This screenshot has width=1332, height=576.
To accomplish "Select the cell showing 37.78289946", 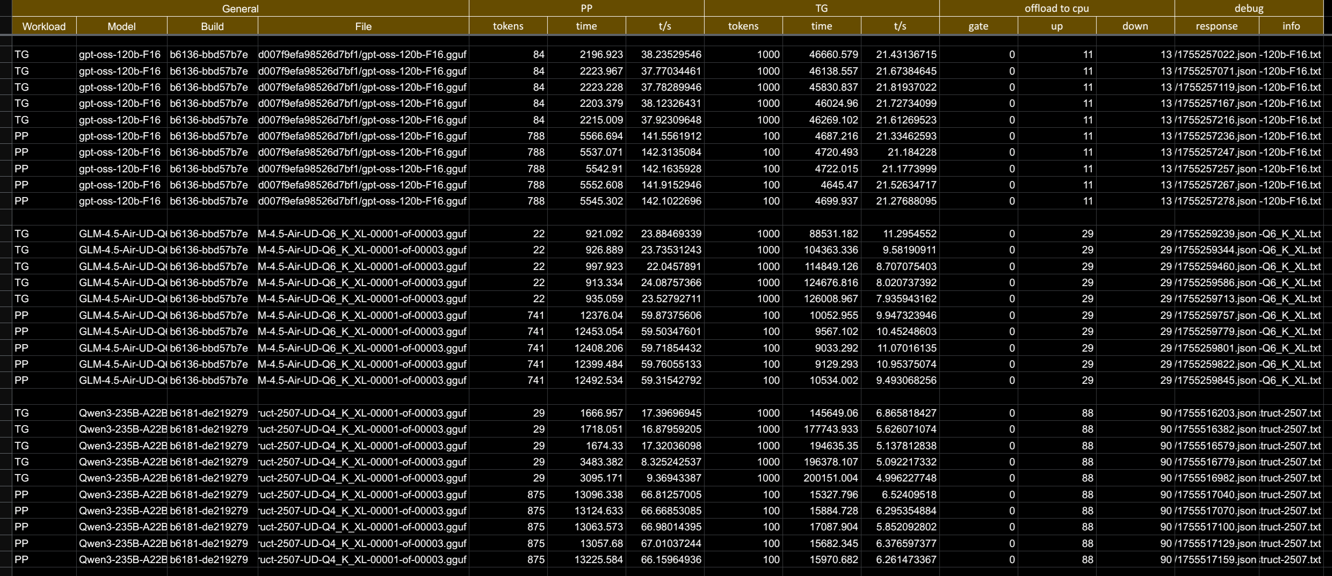I will pyautogui.click(x=665, y=87).
